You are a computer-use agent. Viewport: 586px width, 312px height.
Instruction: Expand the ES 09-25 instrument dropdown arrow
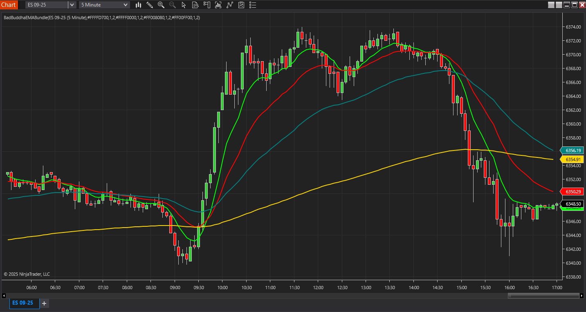pyautogui.click(x=72, y=5)
